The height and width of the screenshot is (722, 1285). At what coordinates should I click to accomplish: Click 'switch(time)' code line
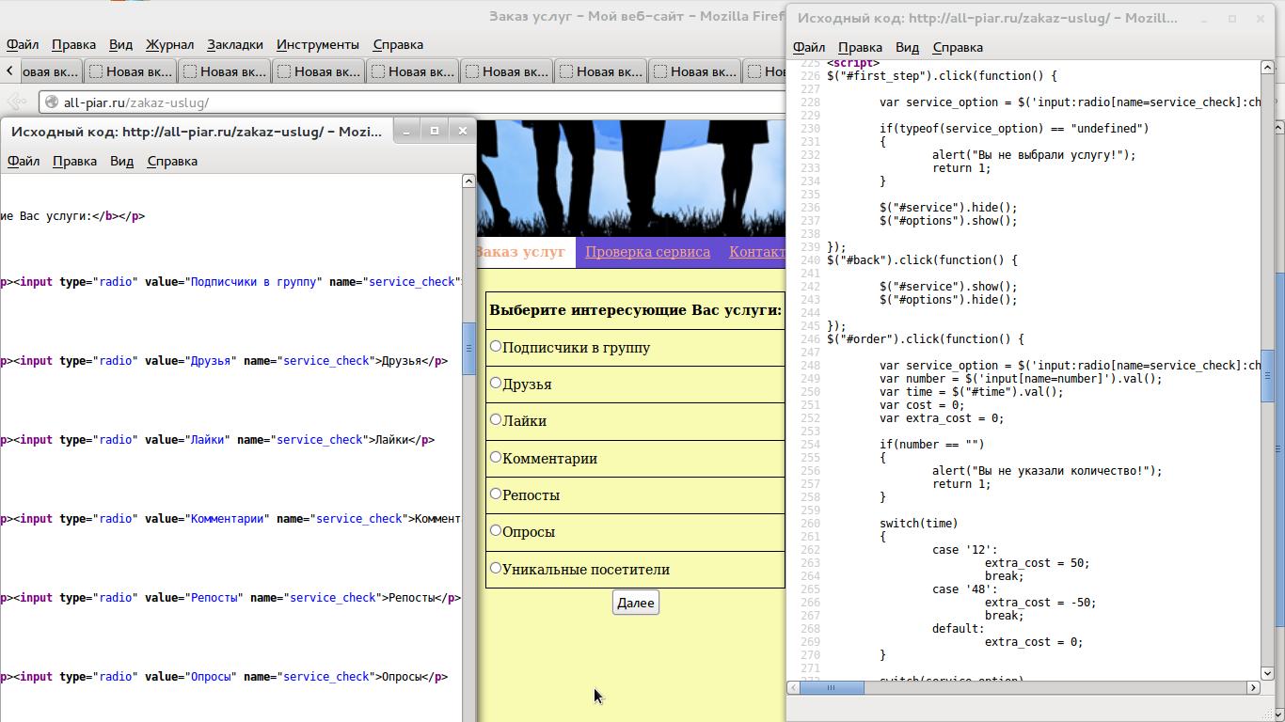pos(919,524)
